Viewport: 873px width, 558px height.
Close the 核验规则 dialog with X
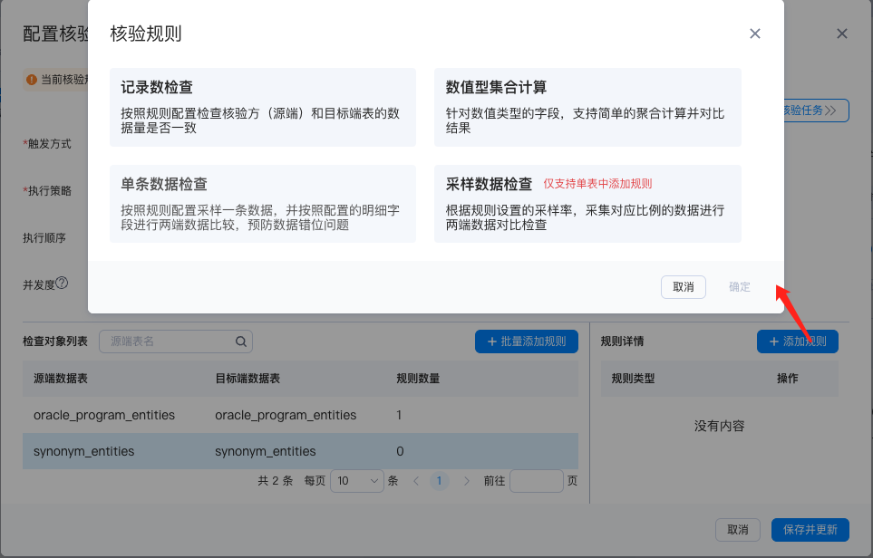(x=755, y=34)
